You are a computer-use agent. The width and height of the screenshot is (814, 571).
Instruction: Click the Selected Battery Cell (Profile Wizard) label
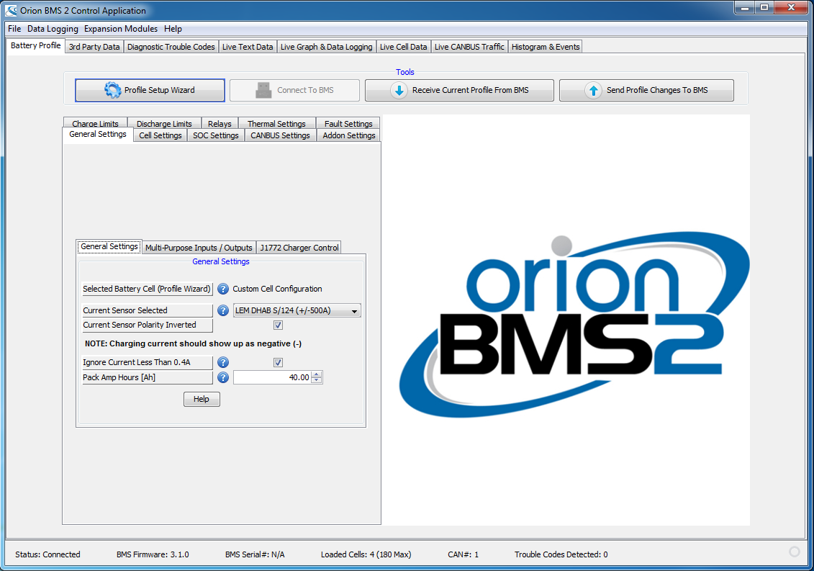click(147, 289)
